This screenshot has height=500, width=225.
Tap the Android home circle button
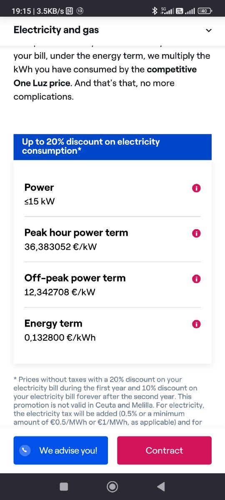coord(112,486)
